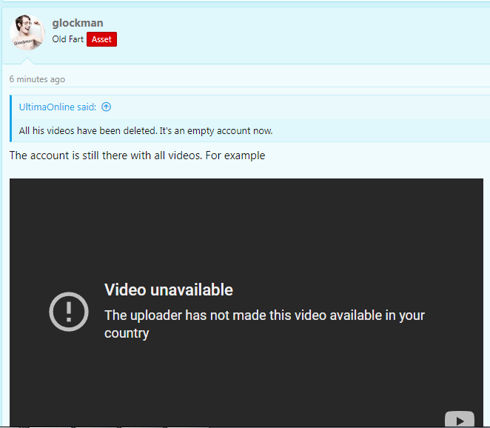This screenshot has width=490, height=428.
Task: Click the uploader country restriction message
Action: 264,315
